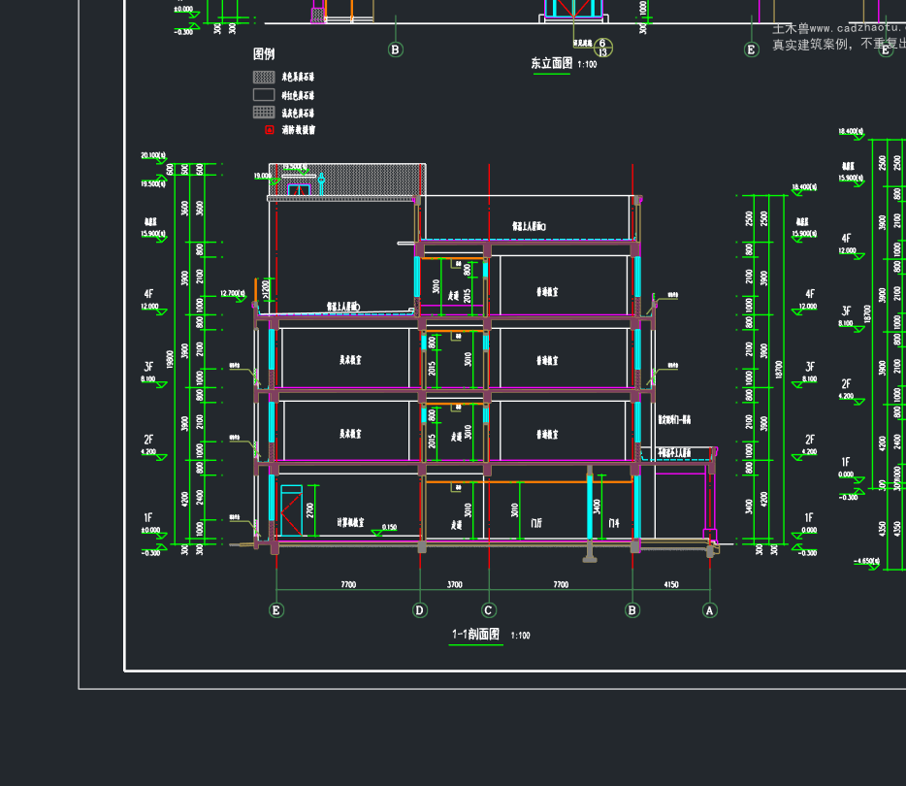Pick the cyan door symbol with red diagonals
The image size is (906, 786).
(x=291, y=510)
